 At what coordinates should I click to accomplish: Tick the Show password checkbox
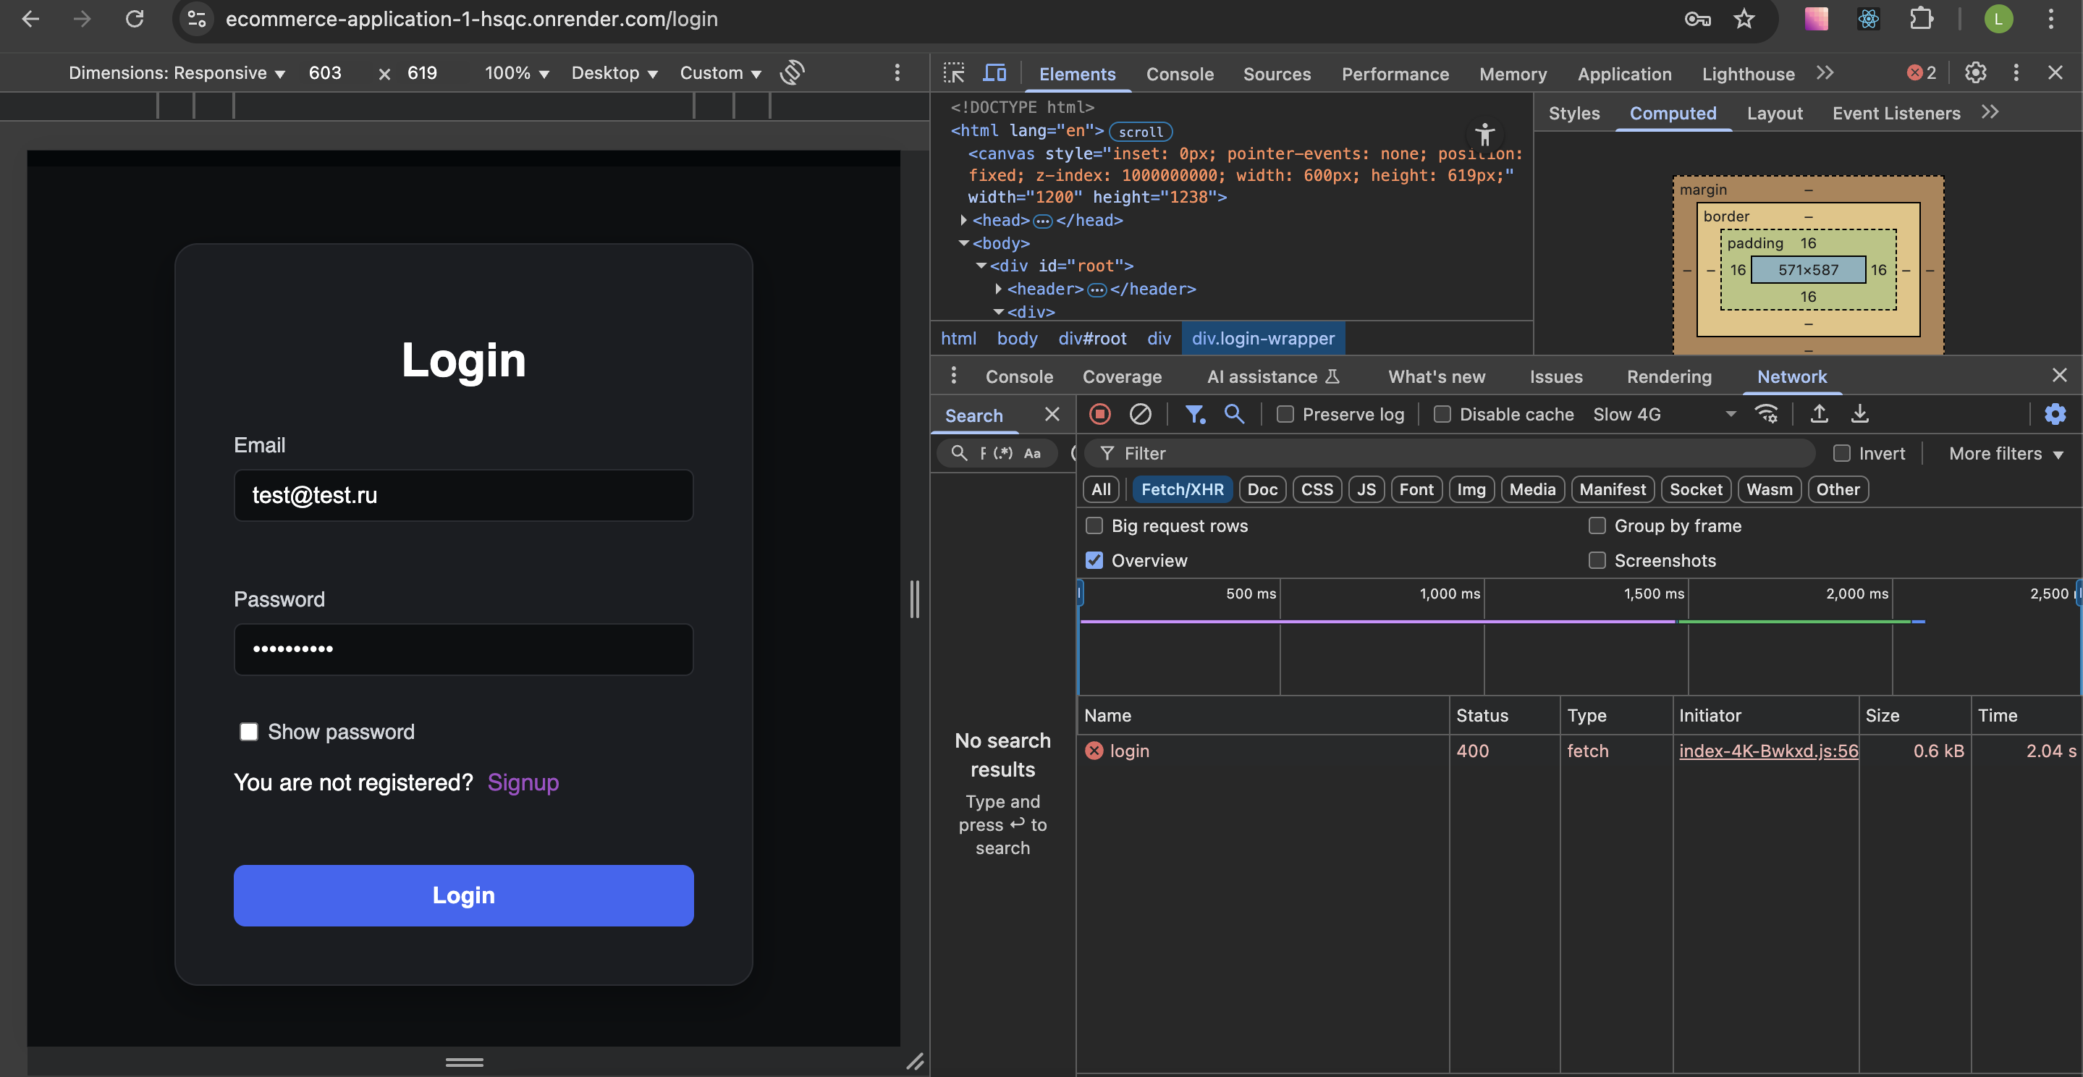click(x=249, y=732)
